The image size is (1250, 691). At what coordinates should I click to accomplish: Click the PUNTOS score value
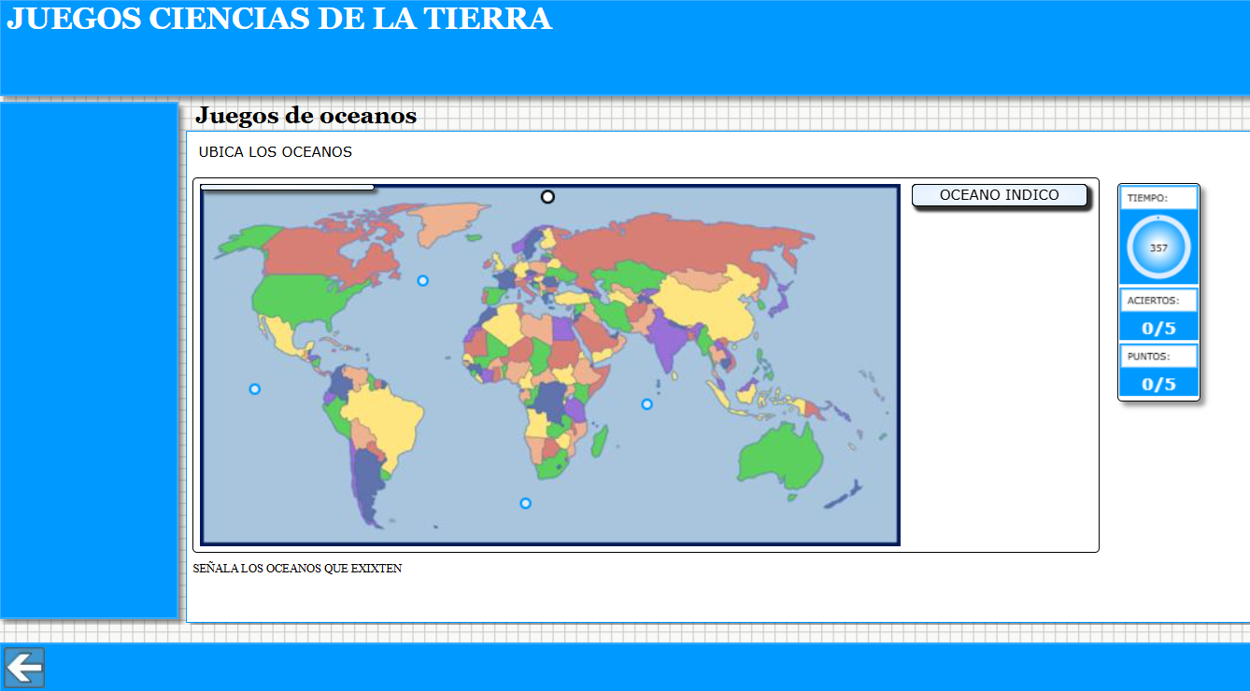pyautogui.click(x=1158, y=384)
